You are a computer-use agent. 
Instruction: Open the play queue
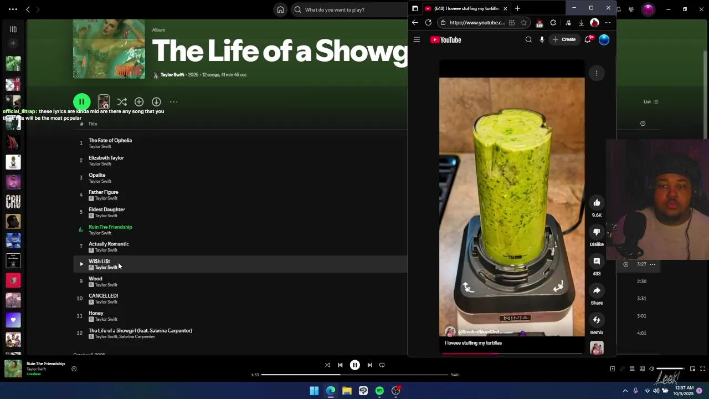coord(632,369)
